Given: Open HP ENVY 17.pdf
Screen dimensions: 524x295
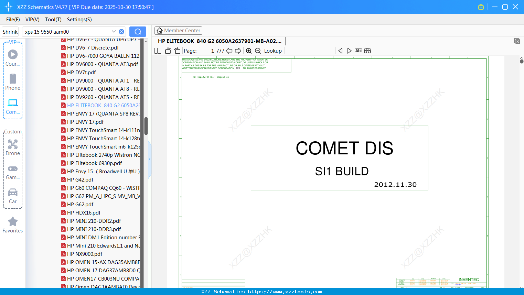Looking at the screenshot, I should tap(82, 122).
